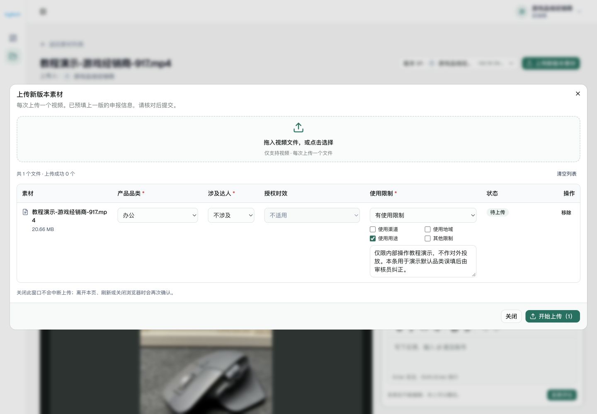
Task: Click into the usage restriction description textarea
Action: click(423, 261)
